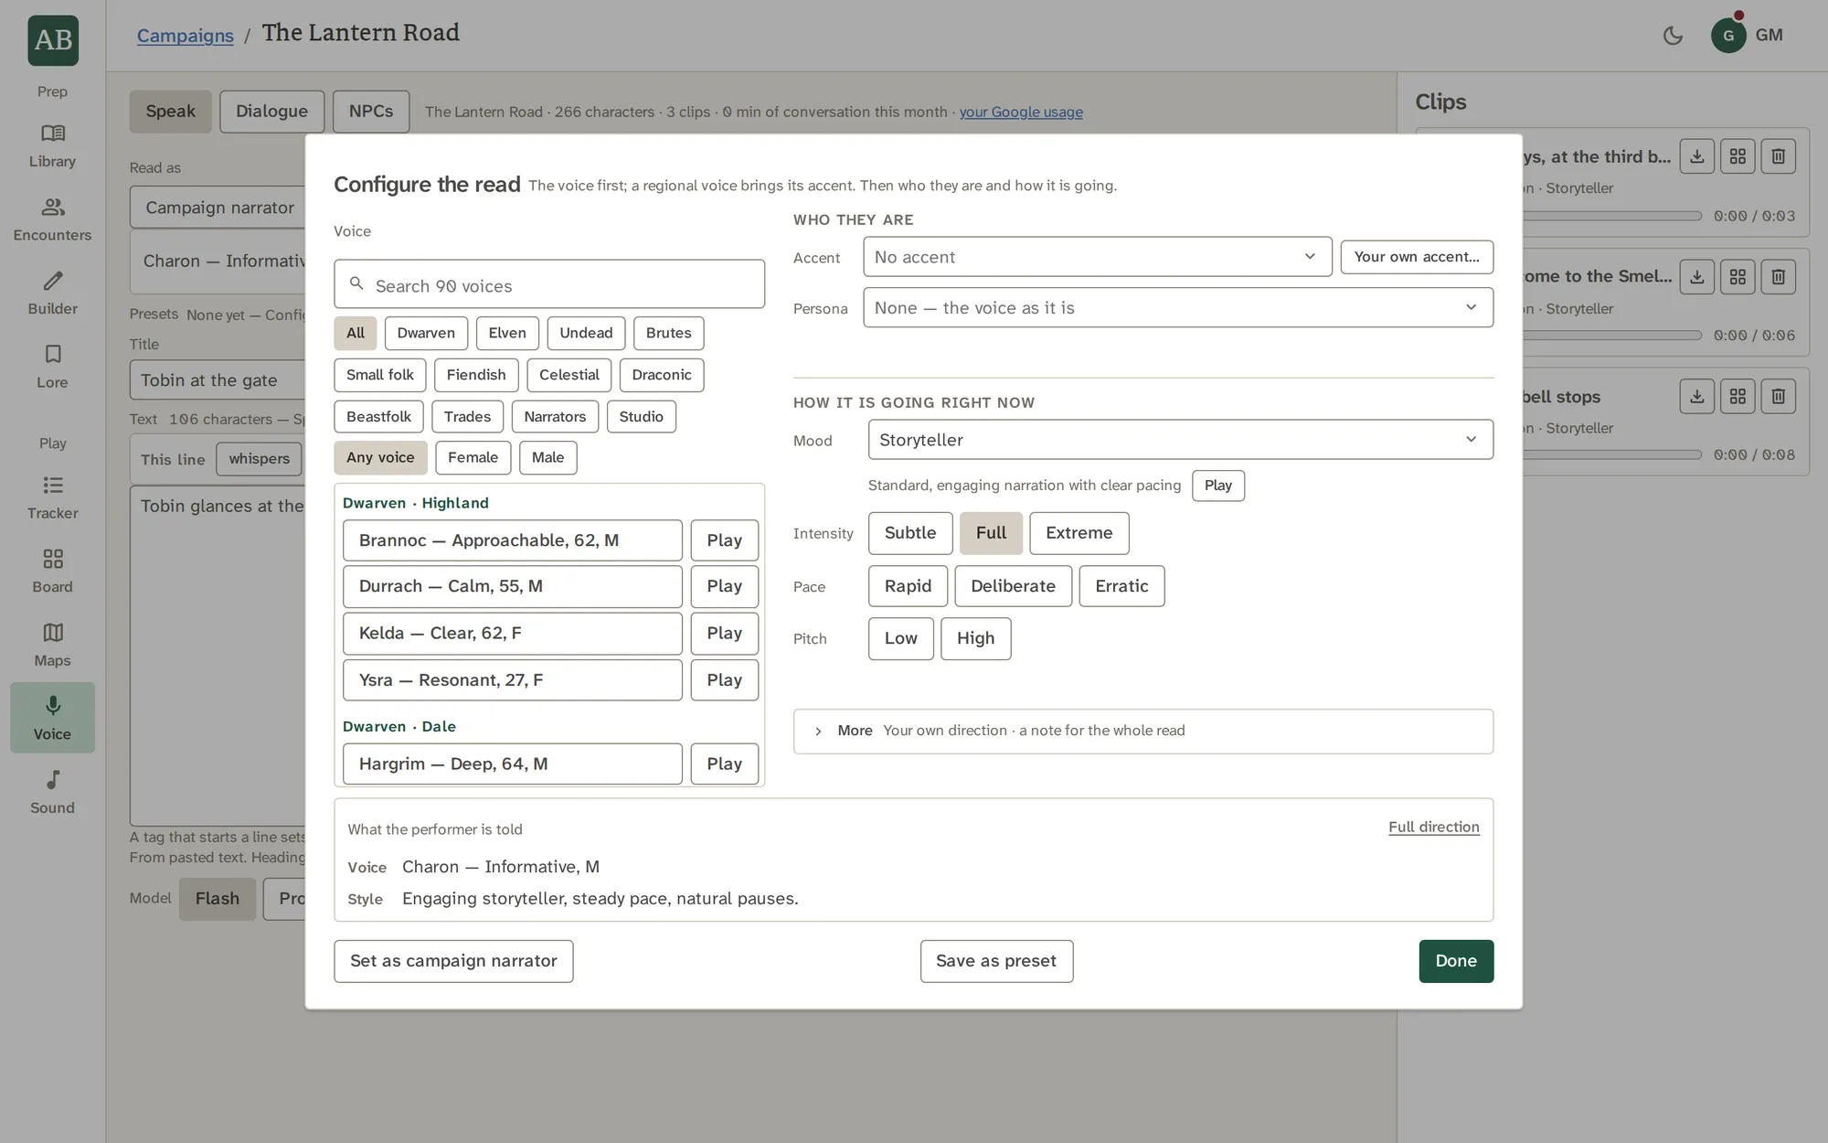Switch to the NPCs tab
This screenshot has height=1143, width=1828.
pyautogui.click(x=371, y=112)
